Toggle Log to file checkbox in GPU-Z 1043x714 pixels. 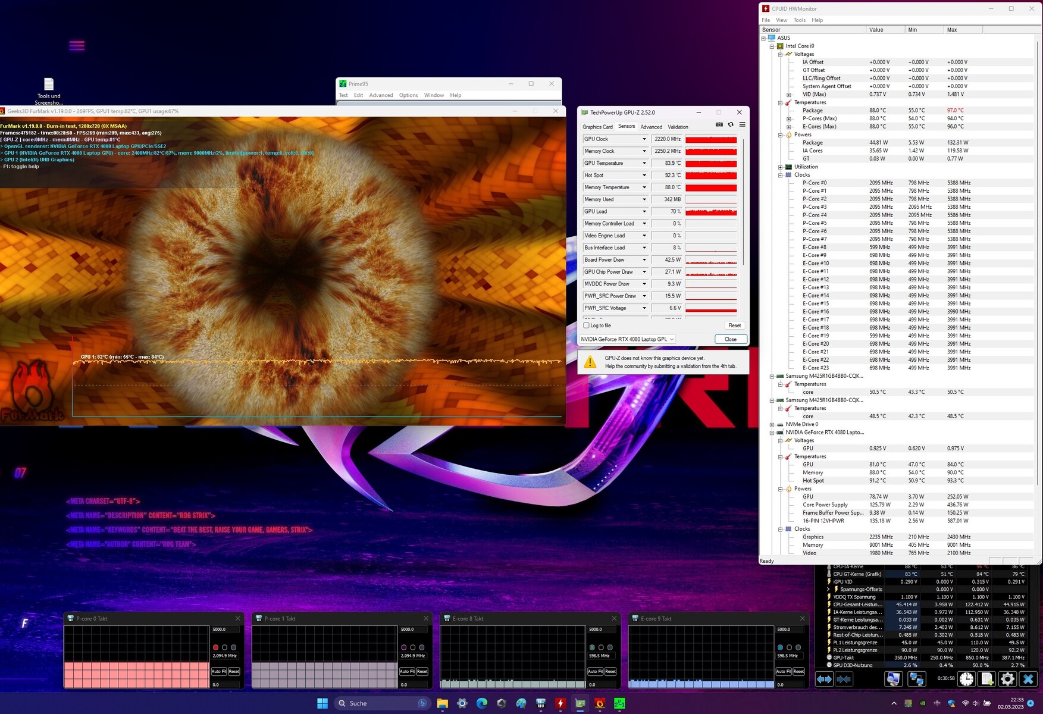point(587,325)
